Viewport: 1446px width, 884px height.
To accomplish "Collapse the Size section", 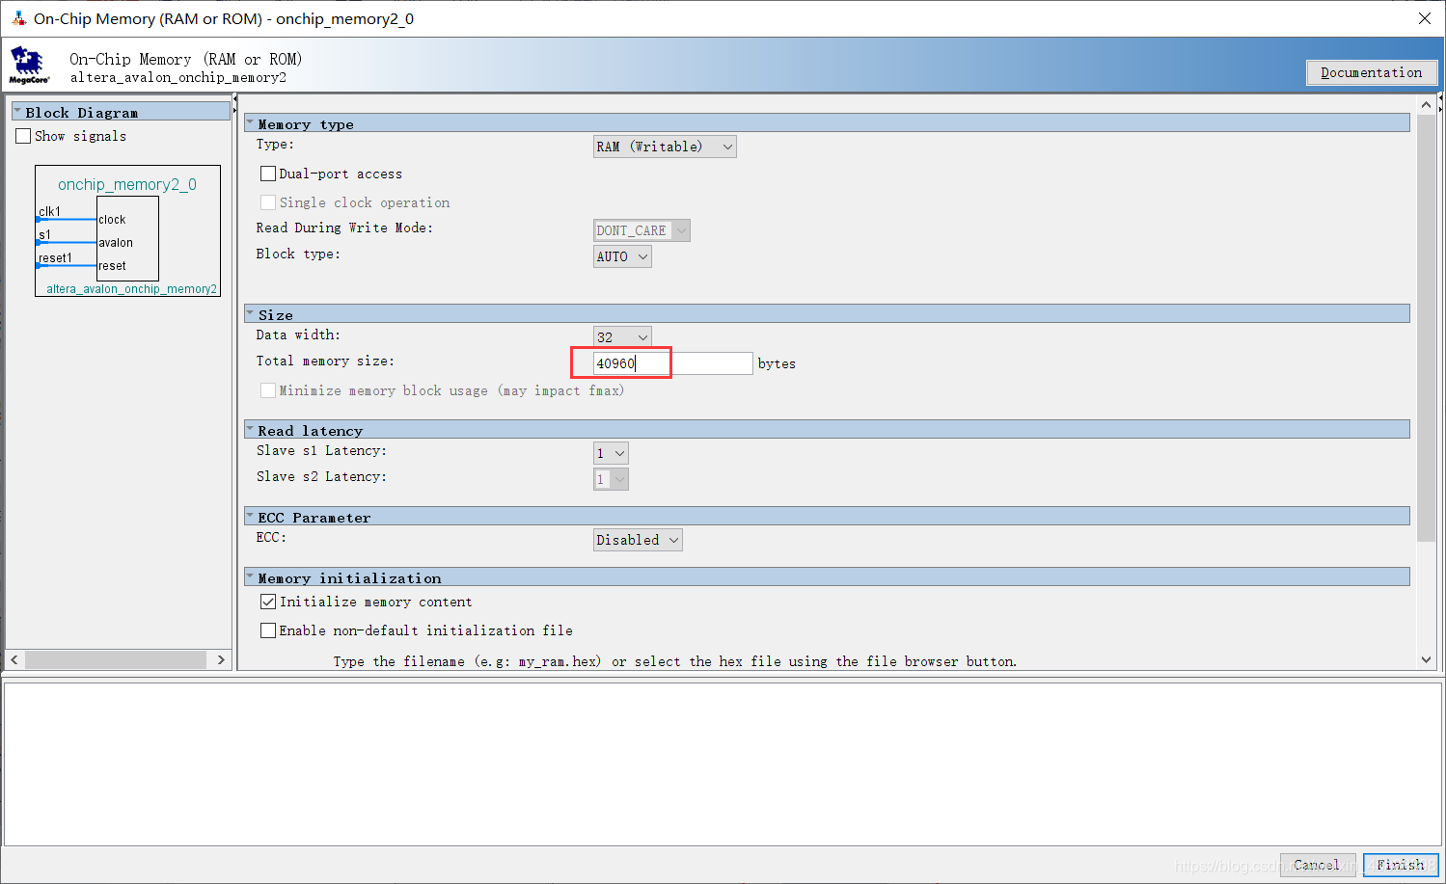I will [250, 314].
